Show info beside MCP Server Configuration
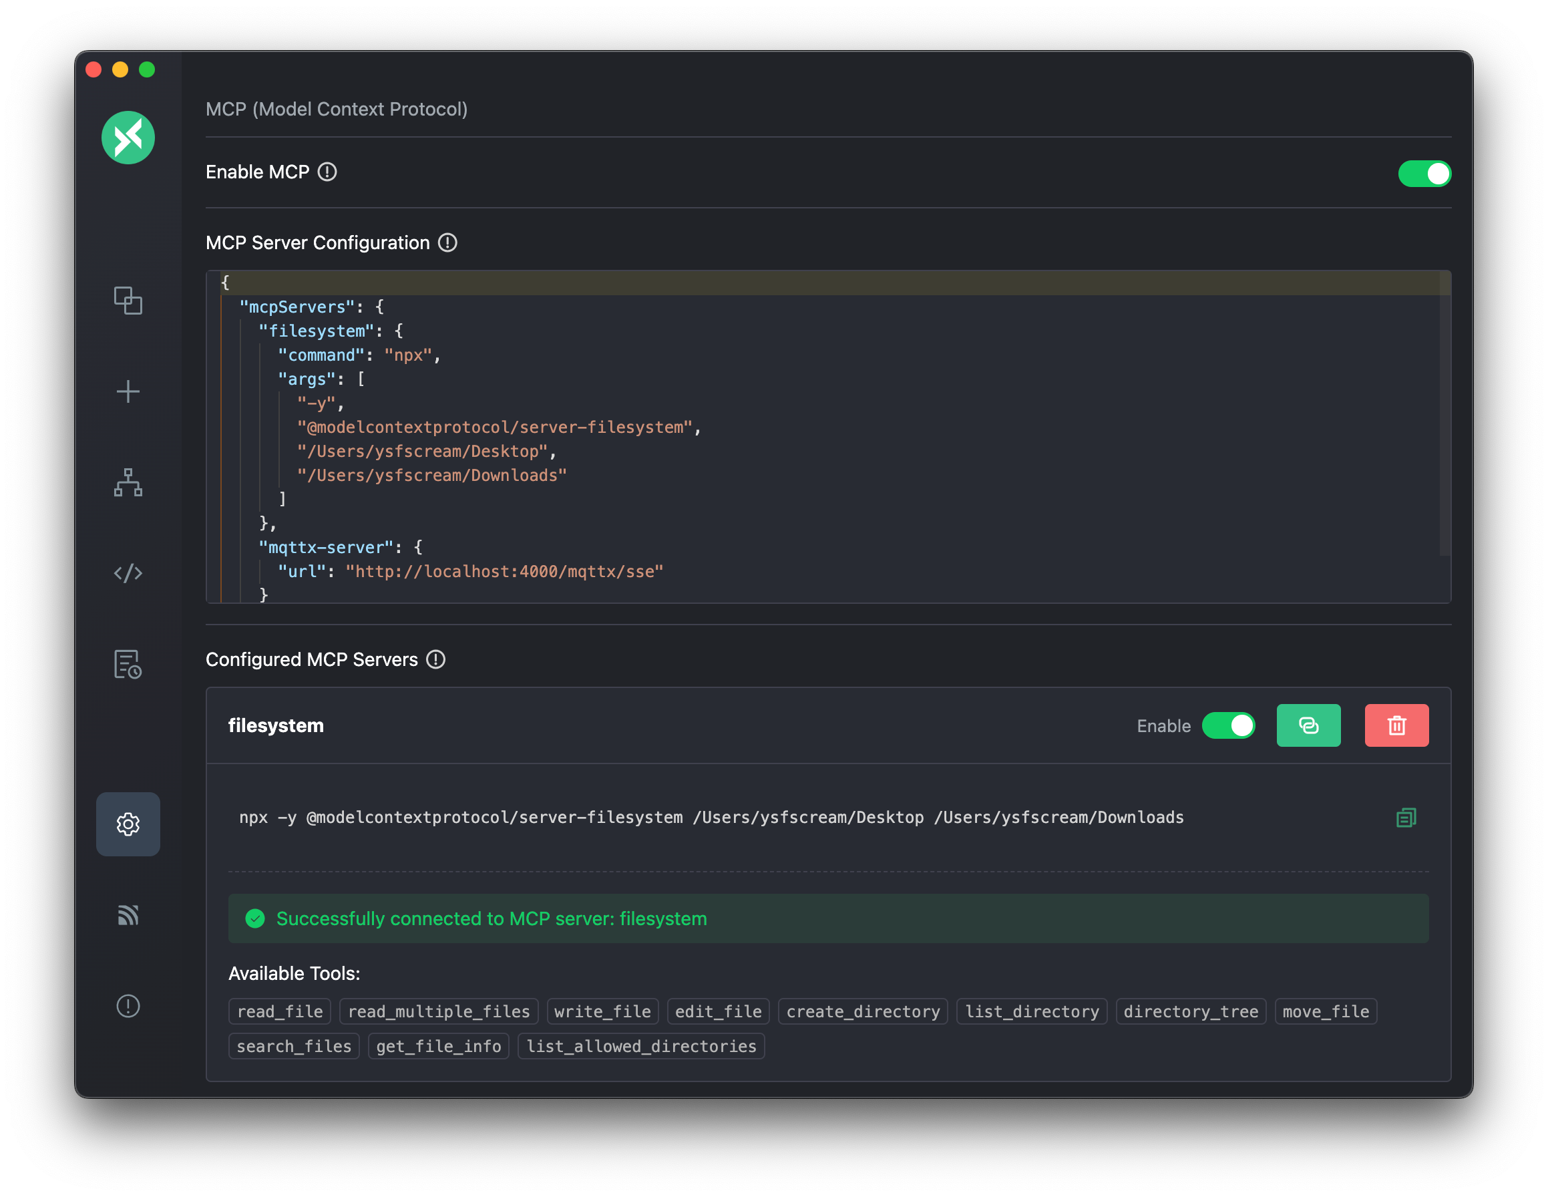This screenshot has height=1197, width=1548. (447, 242)
